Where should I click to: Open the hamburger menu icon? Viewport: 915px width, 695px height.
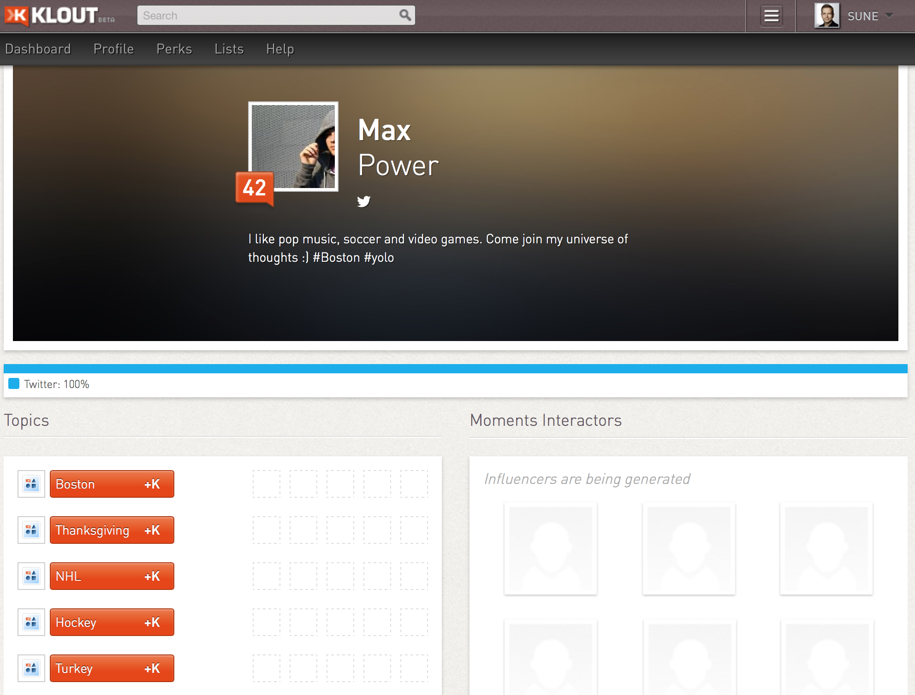772,16
